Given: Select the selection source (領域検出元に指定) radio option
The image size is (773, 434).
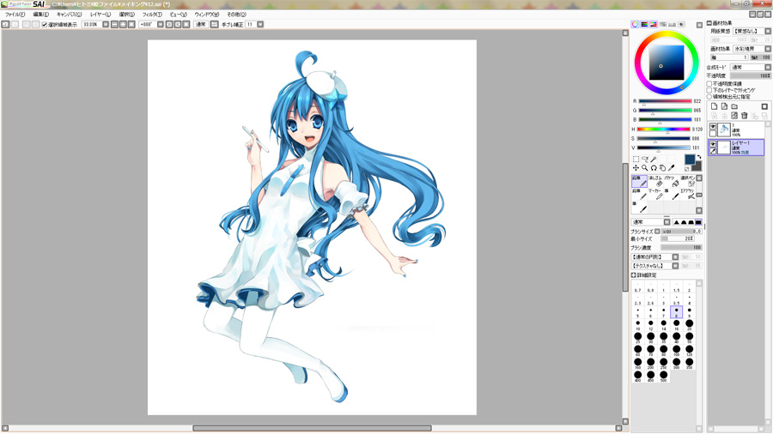Looking at the screenshot, I should tap(709, 96).
